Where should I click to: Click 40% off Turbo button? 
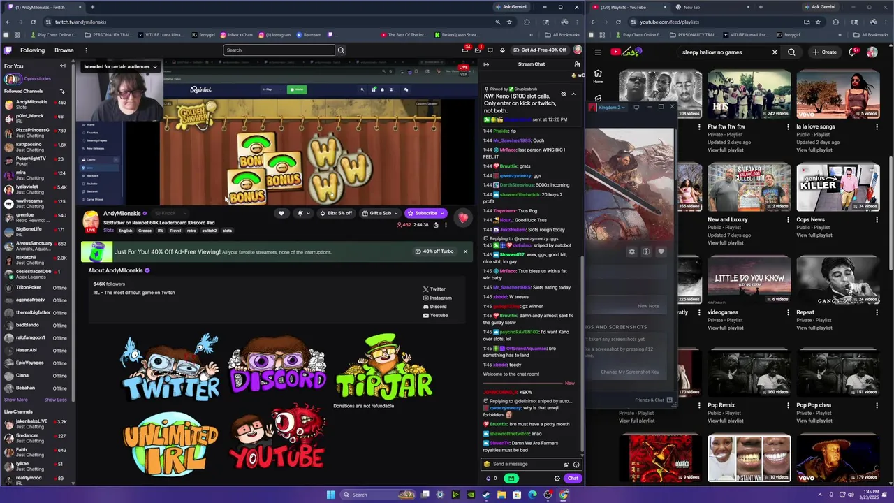click(x=434, y=251)
